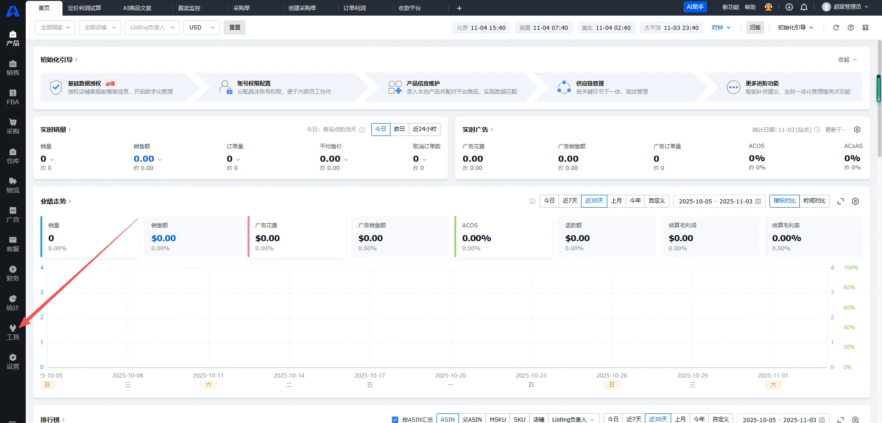Screen dimensions: 882x423
Task: Click the refresh icon in toolbar
Action: [x=836, y=28]
